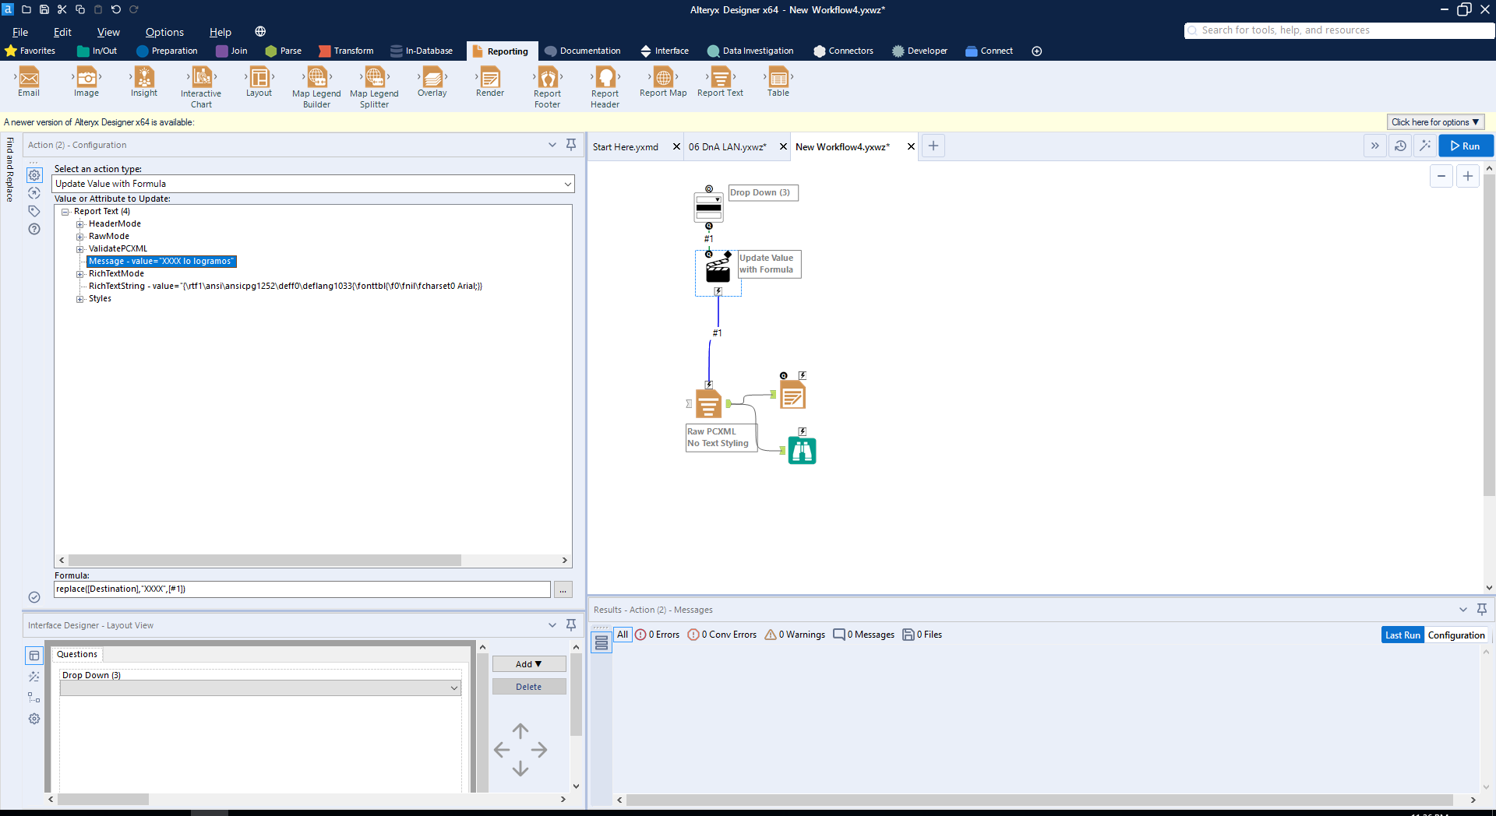Image resolution: width=1496 pixels, height=816 pixels.
Task: Click the Render tool icon
Action: (x=489, y=79)
